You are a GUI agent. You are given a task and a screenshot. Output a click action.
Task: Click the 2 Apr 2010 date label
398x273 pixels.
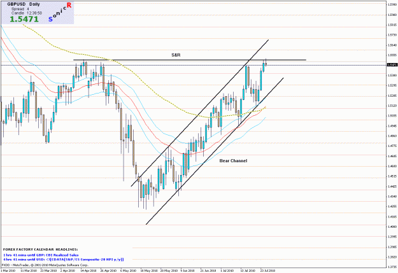tap(68, 270)
